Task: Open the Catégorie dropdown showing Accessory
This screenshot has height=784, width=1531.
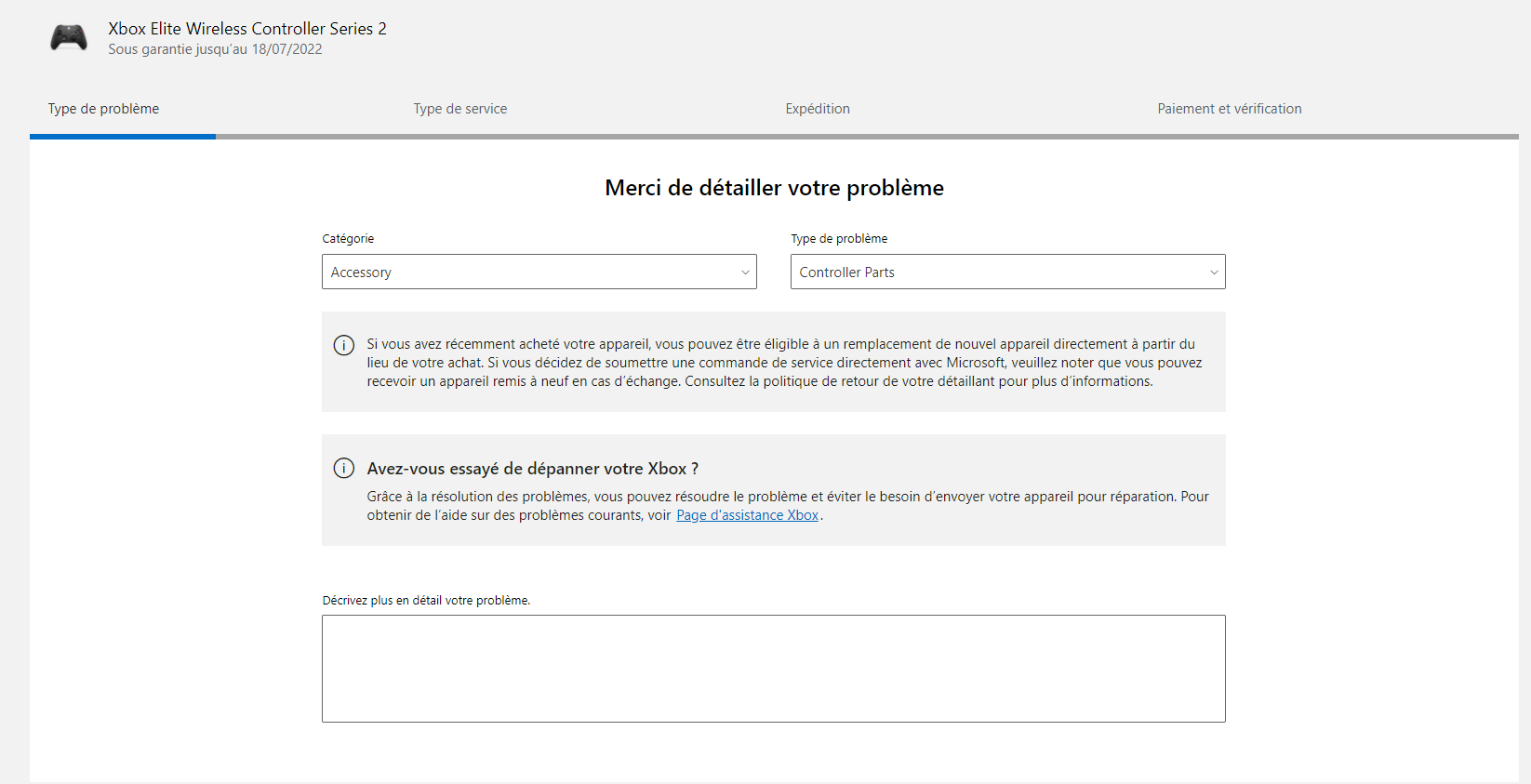Action: click(539, 272)
